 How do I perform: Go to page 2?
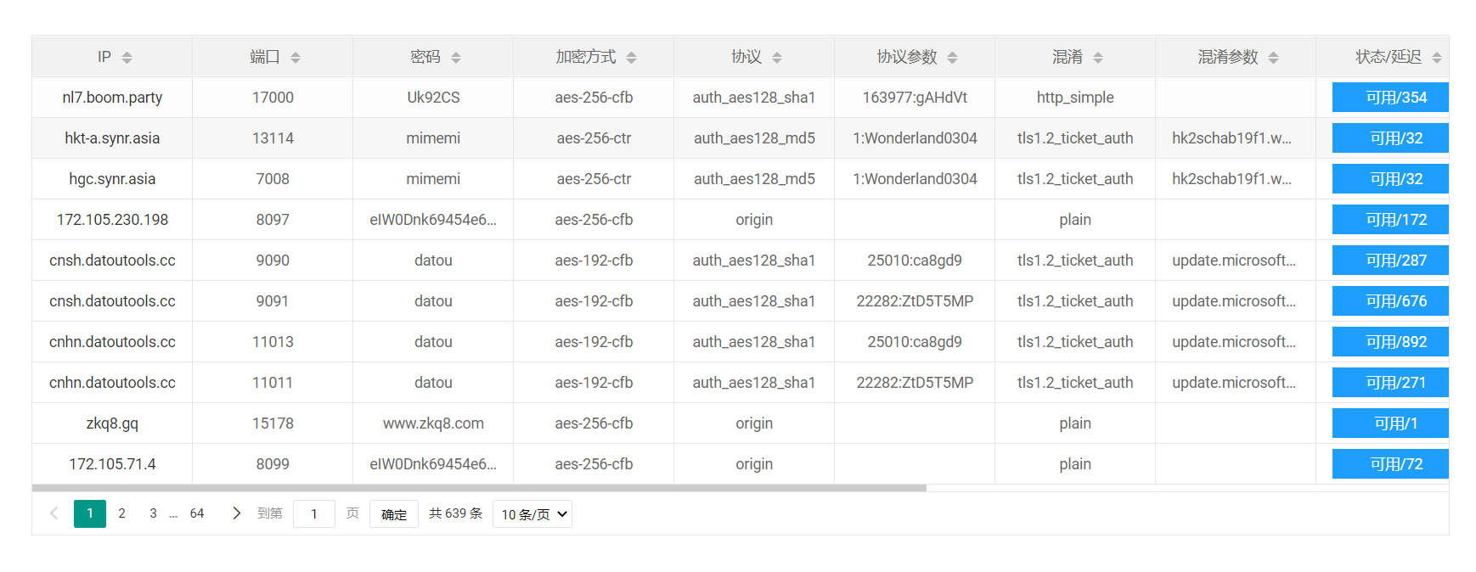121,513
